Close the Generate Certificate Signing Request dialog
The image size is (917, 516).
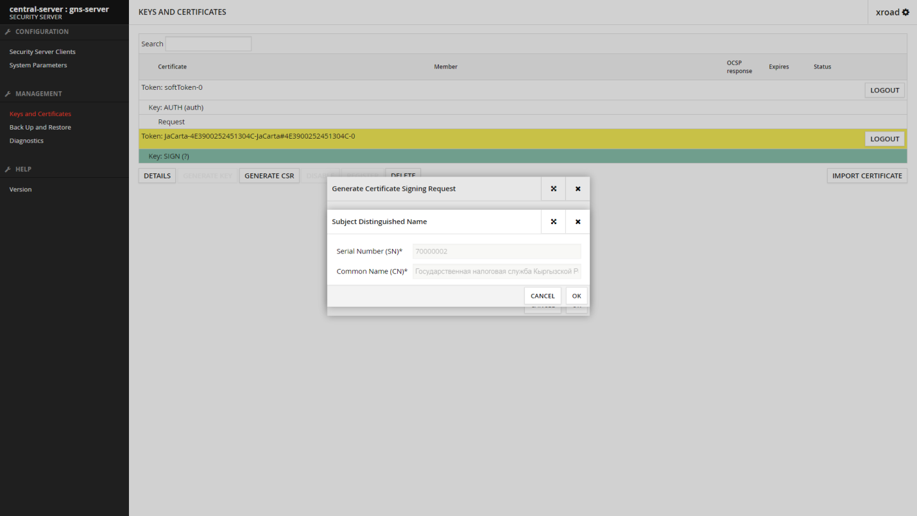(578, 189)
